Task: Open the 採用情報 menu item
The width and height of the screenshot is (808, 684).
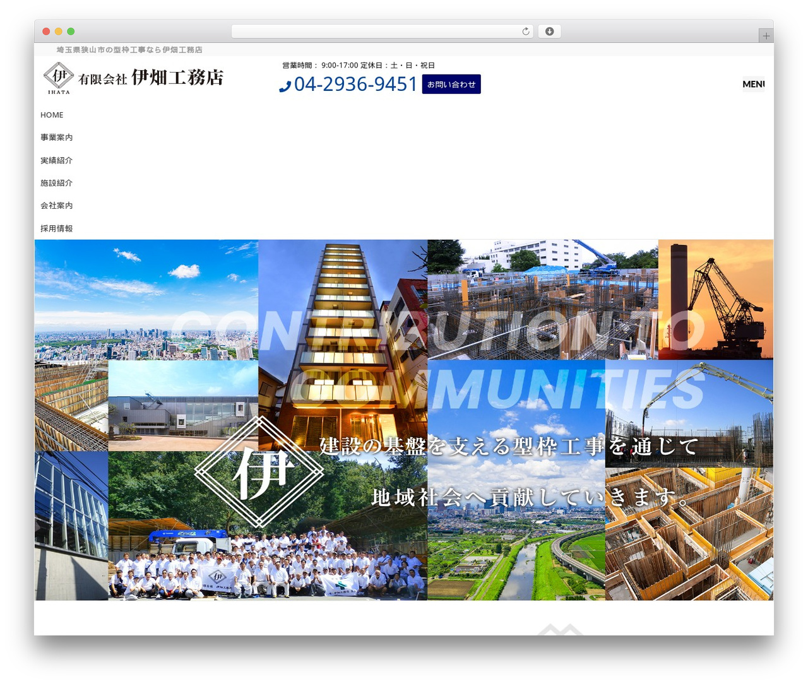Action: coord(56,228)
